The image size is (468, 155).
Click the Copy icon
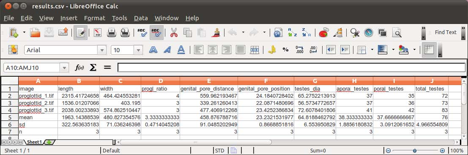[x=188, y=32]
